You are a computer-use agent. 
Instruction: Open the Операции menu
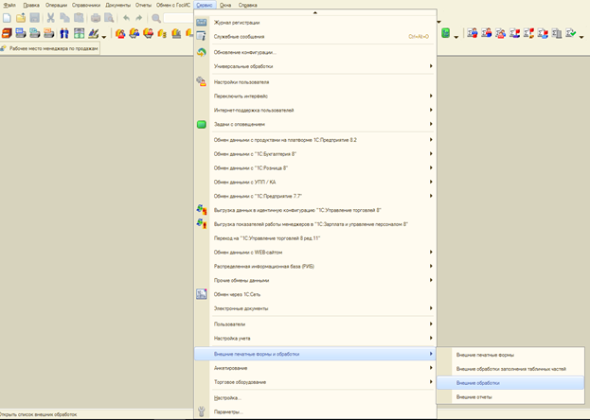point(56,5)
